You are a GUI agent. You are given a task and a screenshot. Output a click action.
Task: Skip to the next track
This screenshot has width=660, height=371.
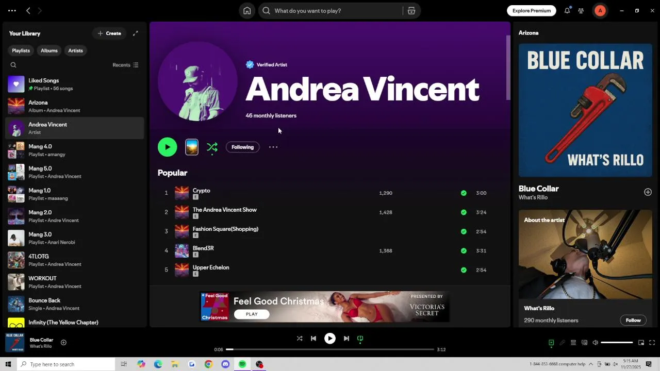click(x=346, y=339)
